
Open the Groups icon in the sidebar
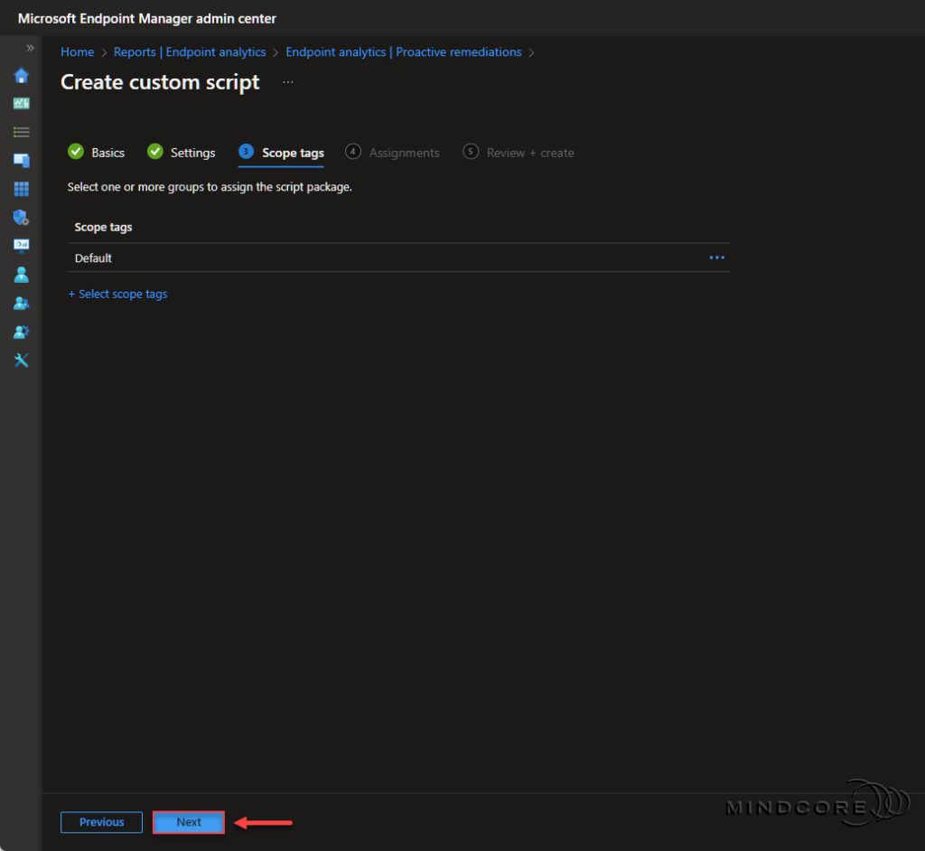click(x=21, y=303)
